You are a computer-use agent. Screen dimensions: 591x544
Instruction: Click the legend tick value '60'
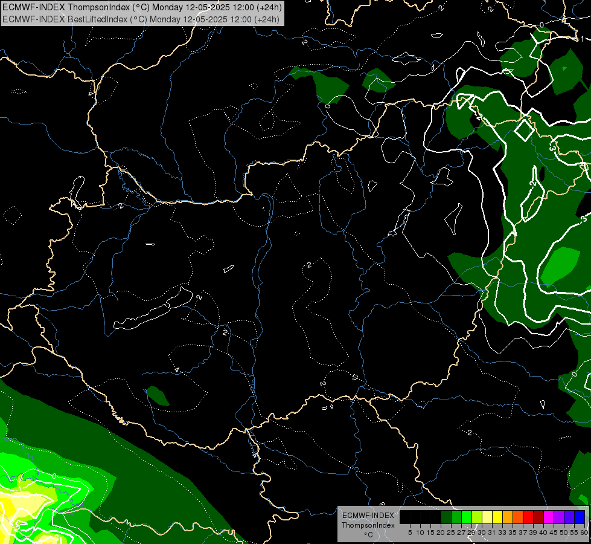tap(584, 533)
